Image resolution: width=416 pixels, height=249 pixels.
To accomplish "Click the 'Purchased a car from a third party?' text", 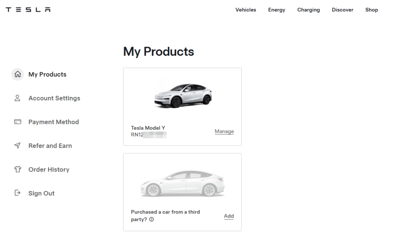I will 165,215.
